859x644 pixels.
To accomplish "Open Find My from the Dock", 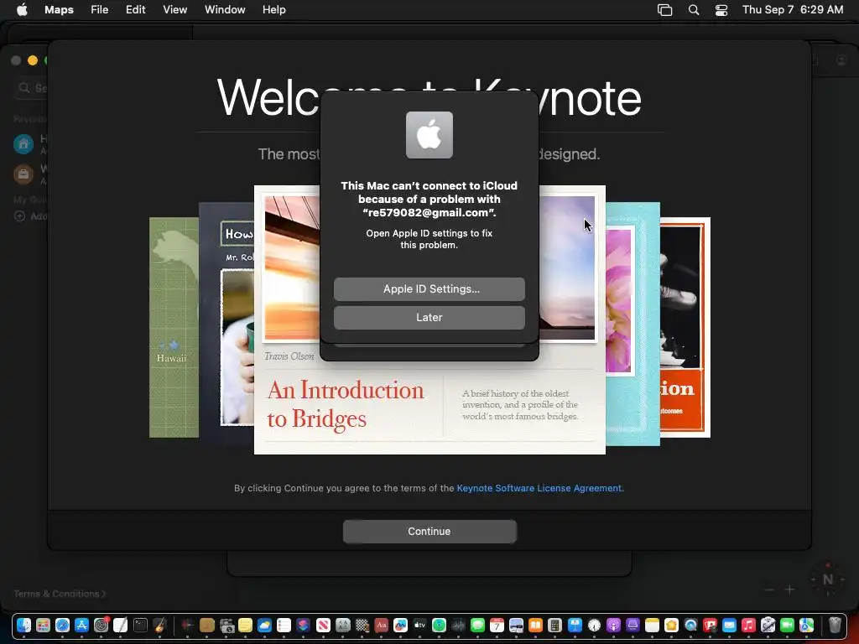I will click(x=439, y=625).
